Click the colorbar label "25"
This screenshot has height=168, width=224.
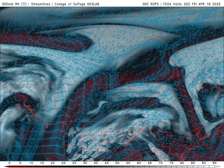(x=64, y=163)
